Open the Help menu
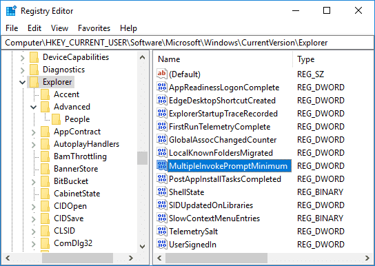Viewport: 375px width, 266px height. coord(128,28)
